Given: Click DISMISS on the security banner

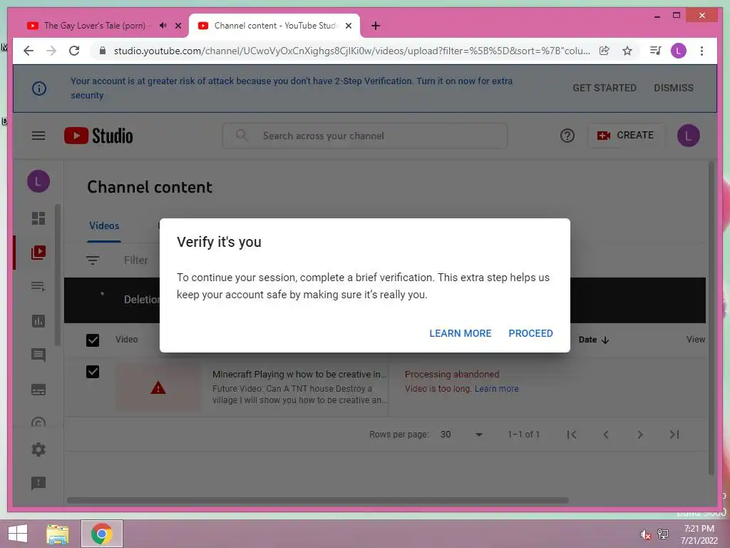Looking at the screenshot, I should point(673,88).
